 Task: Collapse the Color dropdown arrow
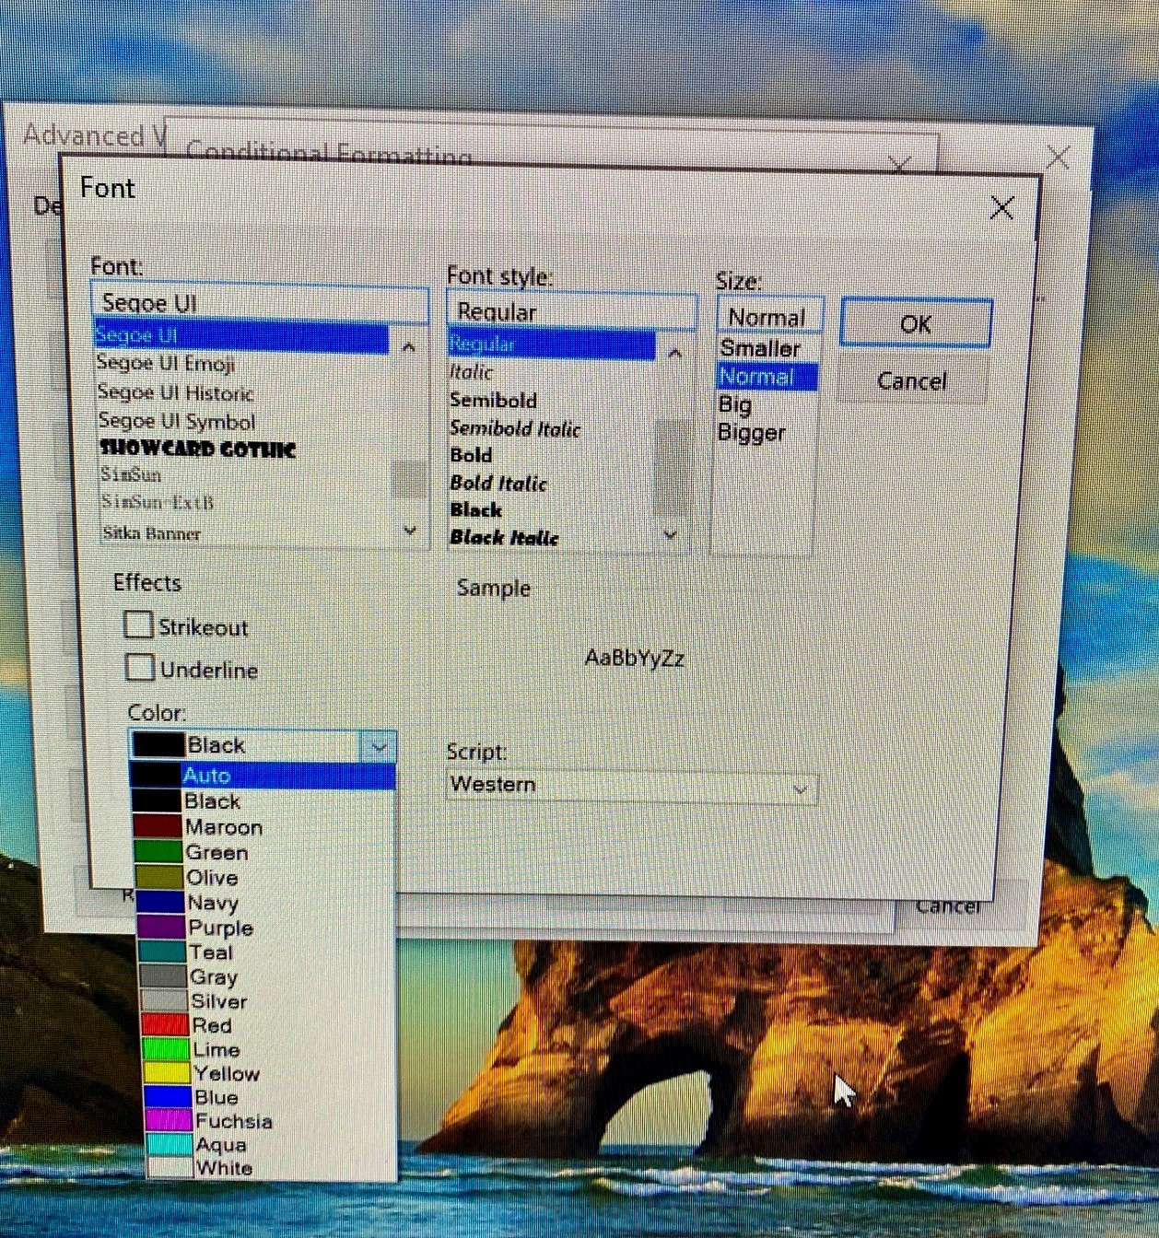pyautogui.click(x=379, y=745)
